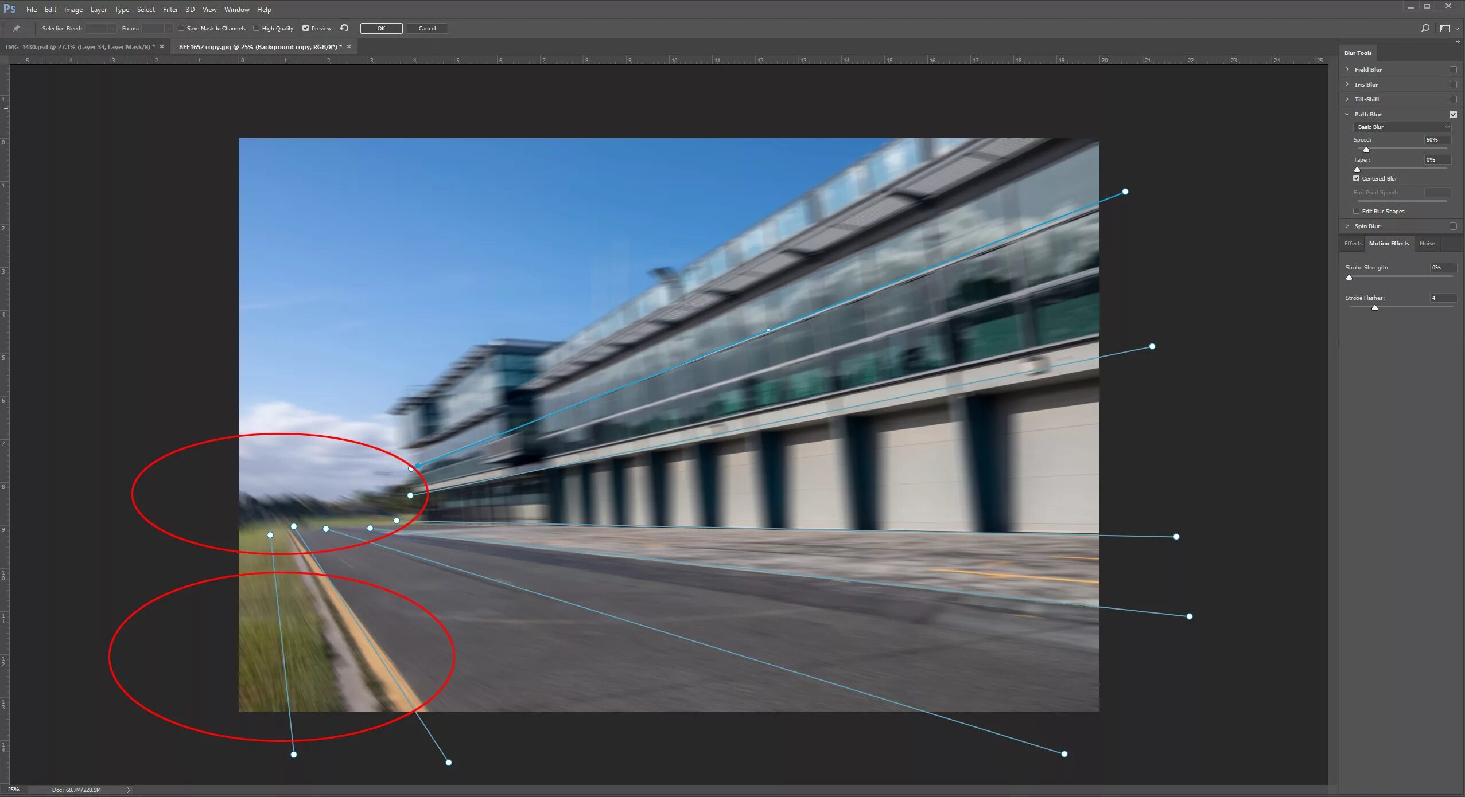The image size is (1465, 797).
Task: Open the Filter menu
Action: pos(170,10)
